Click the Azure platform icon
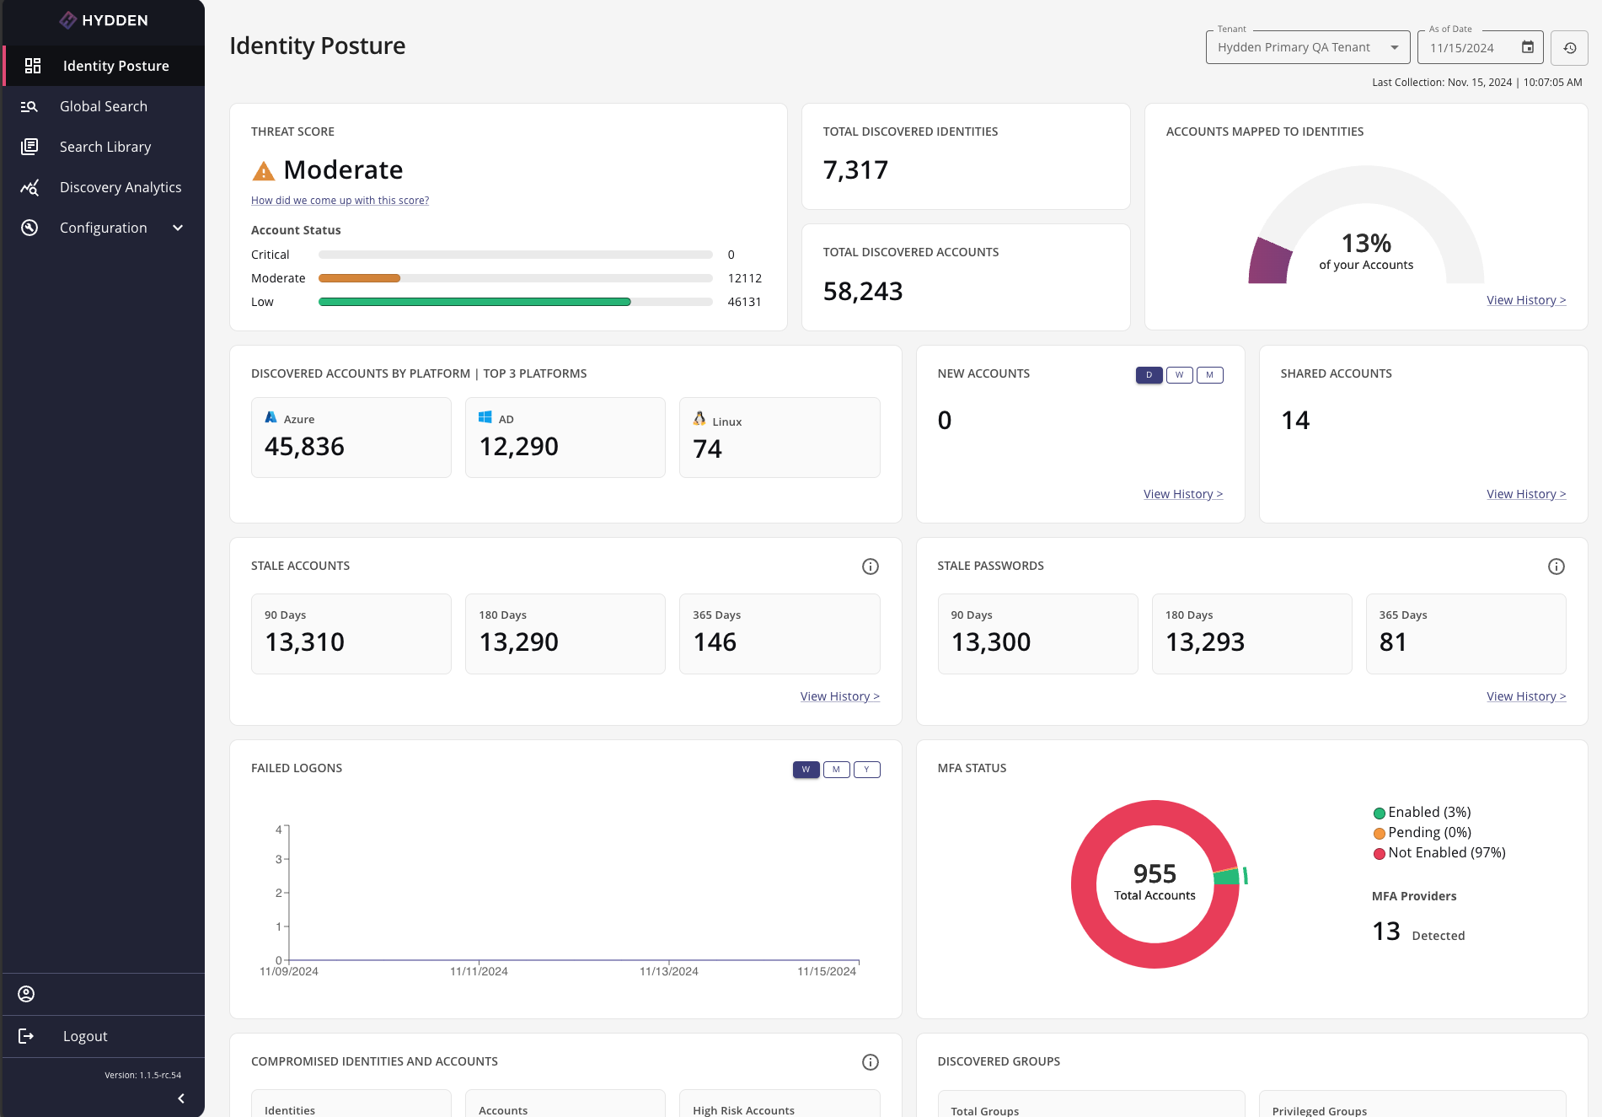Screen dimensions: 1602x1117 (x=271, y=417)
